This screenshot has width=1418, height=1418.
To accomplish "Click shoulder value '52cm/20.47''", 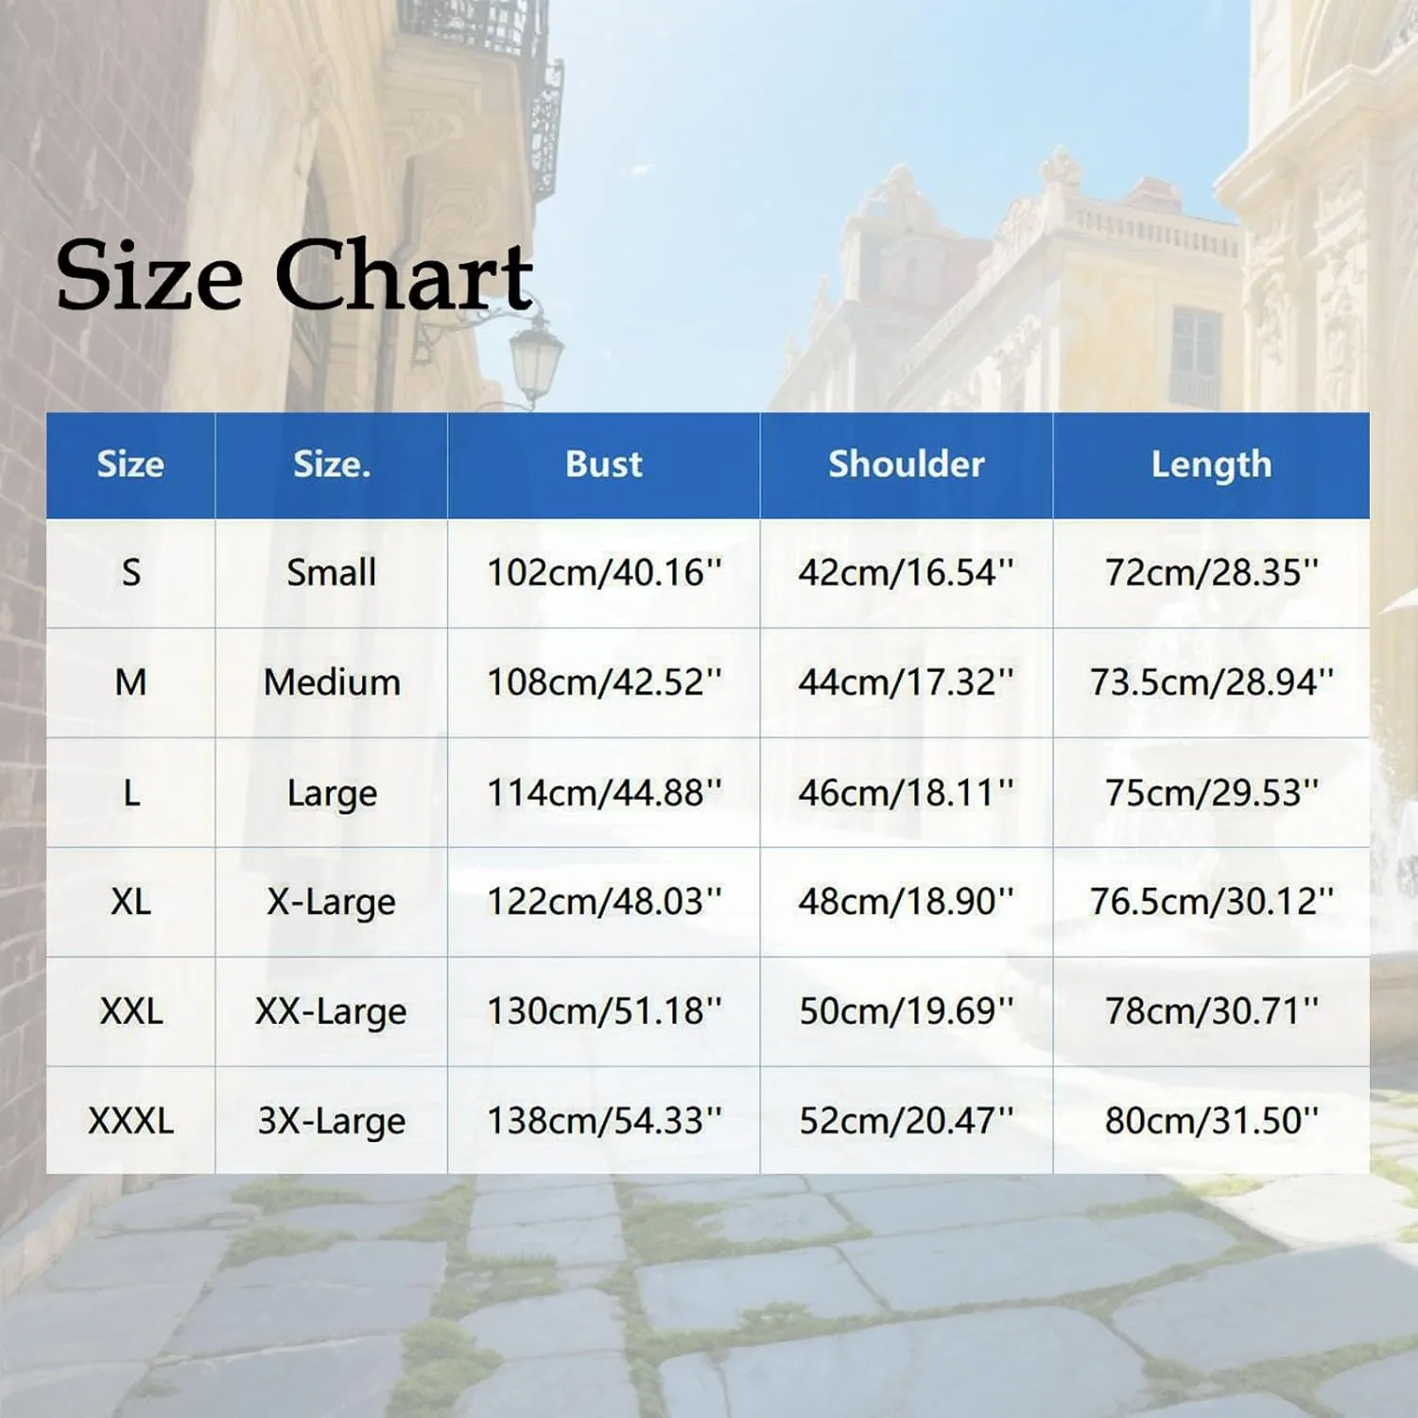I will [x=906, y=1121].
